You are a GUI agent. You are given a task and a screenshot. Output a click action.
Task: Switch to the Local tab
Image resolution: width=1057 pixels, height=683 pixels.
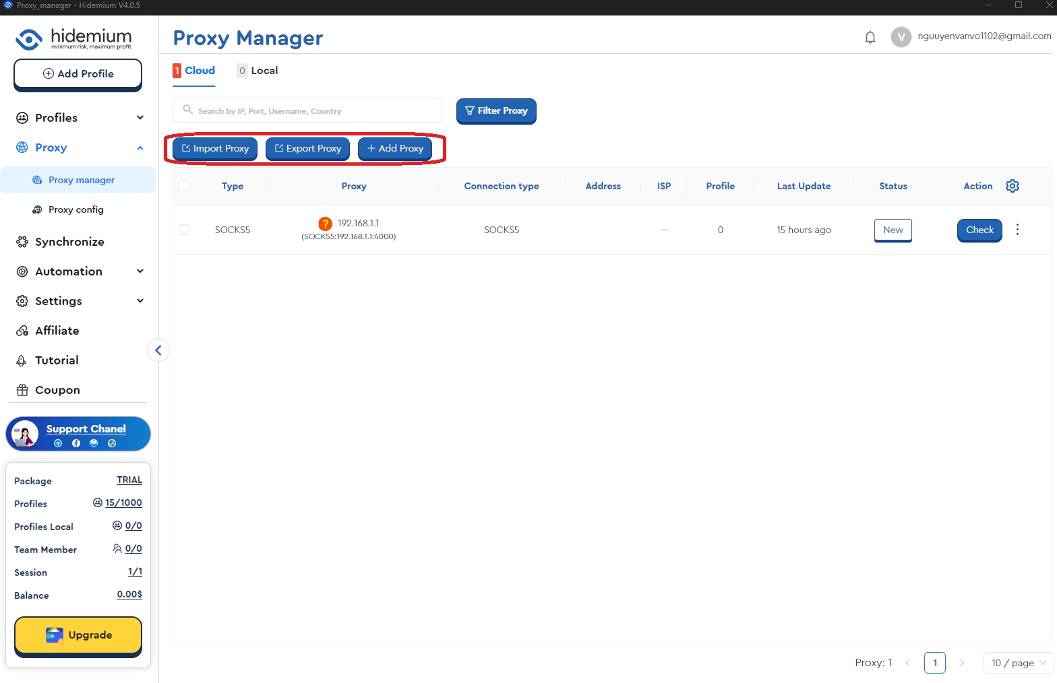(x=258, y=71)
